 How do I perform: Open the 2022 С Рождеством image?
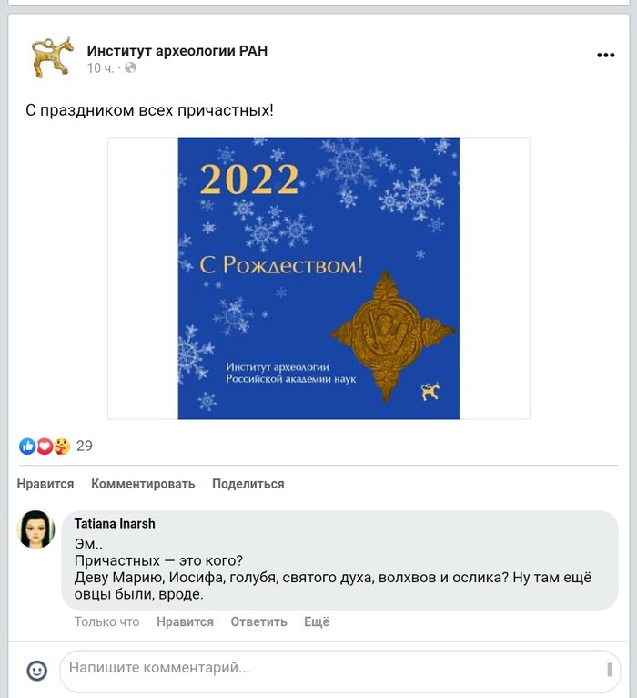tap(318, 278)
